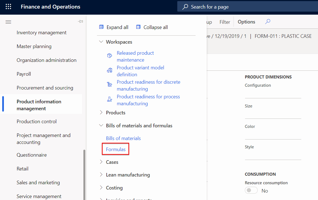
Task: Open the Payroll module
Action: [x=24, y=74]
